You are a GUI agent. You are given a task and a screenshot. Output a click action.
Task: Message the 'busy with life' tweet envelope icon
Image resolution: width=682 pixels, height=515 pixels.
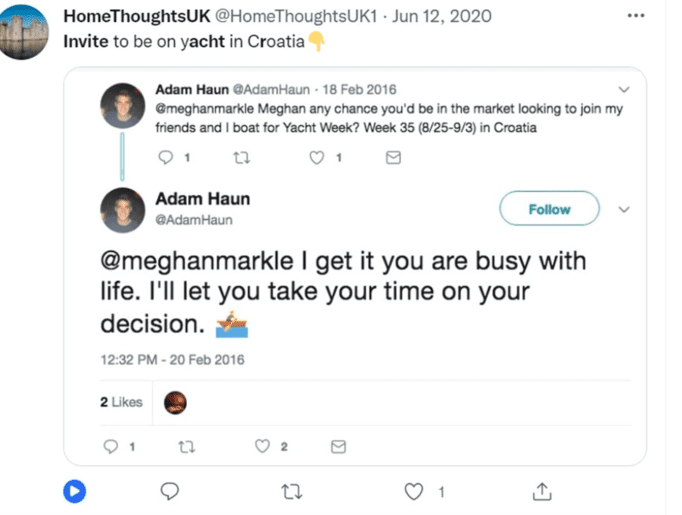coord(339,447)
